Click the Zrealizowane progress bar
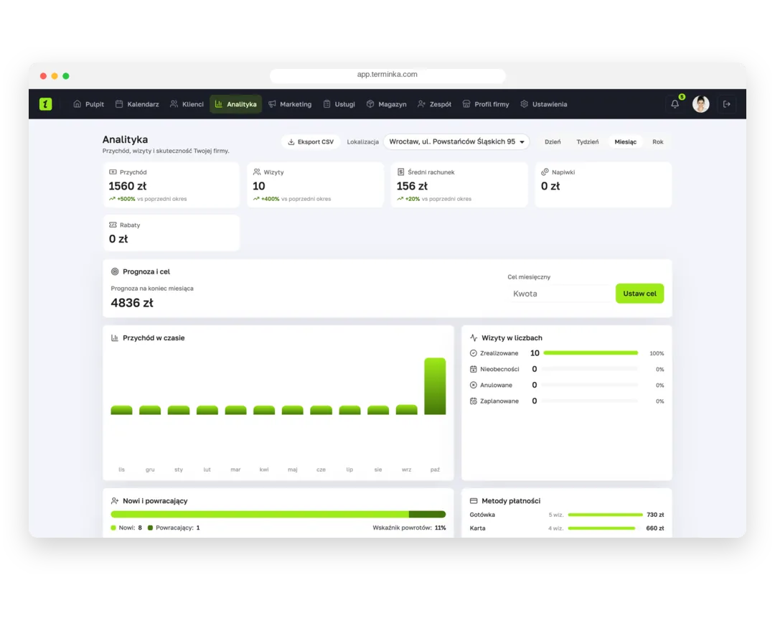 click(x=591, y=353)
